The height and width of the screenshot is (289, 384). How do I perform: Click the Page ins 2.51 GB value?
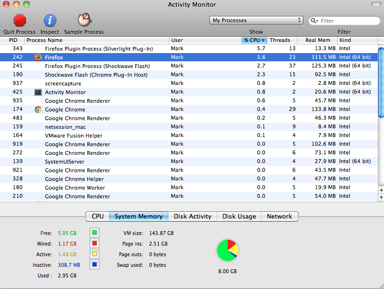click(158, 244)
